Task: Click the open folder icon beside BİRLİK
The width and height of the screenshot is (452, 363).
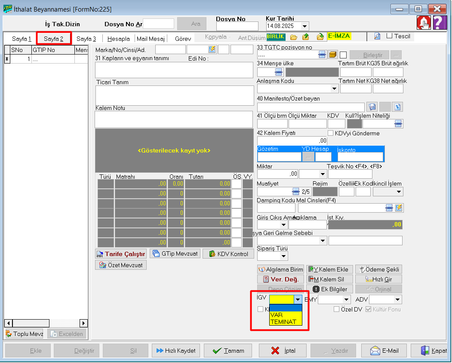Action: (293, 37)
